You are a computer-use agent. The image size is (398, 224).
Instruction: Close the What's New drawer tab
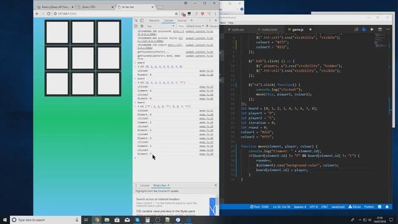169,185
